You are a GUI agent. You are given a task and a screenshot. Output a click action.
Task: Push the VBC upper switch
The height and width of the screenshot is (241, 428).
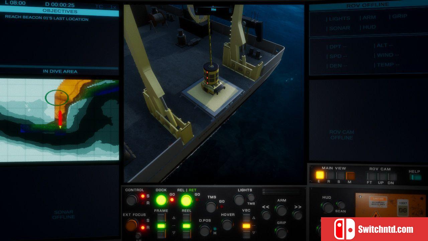pyautogui.click(x=246, y=218)
